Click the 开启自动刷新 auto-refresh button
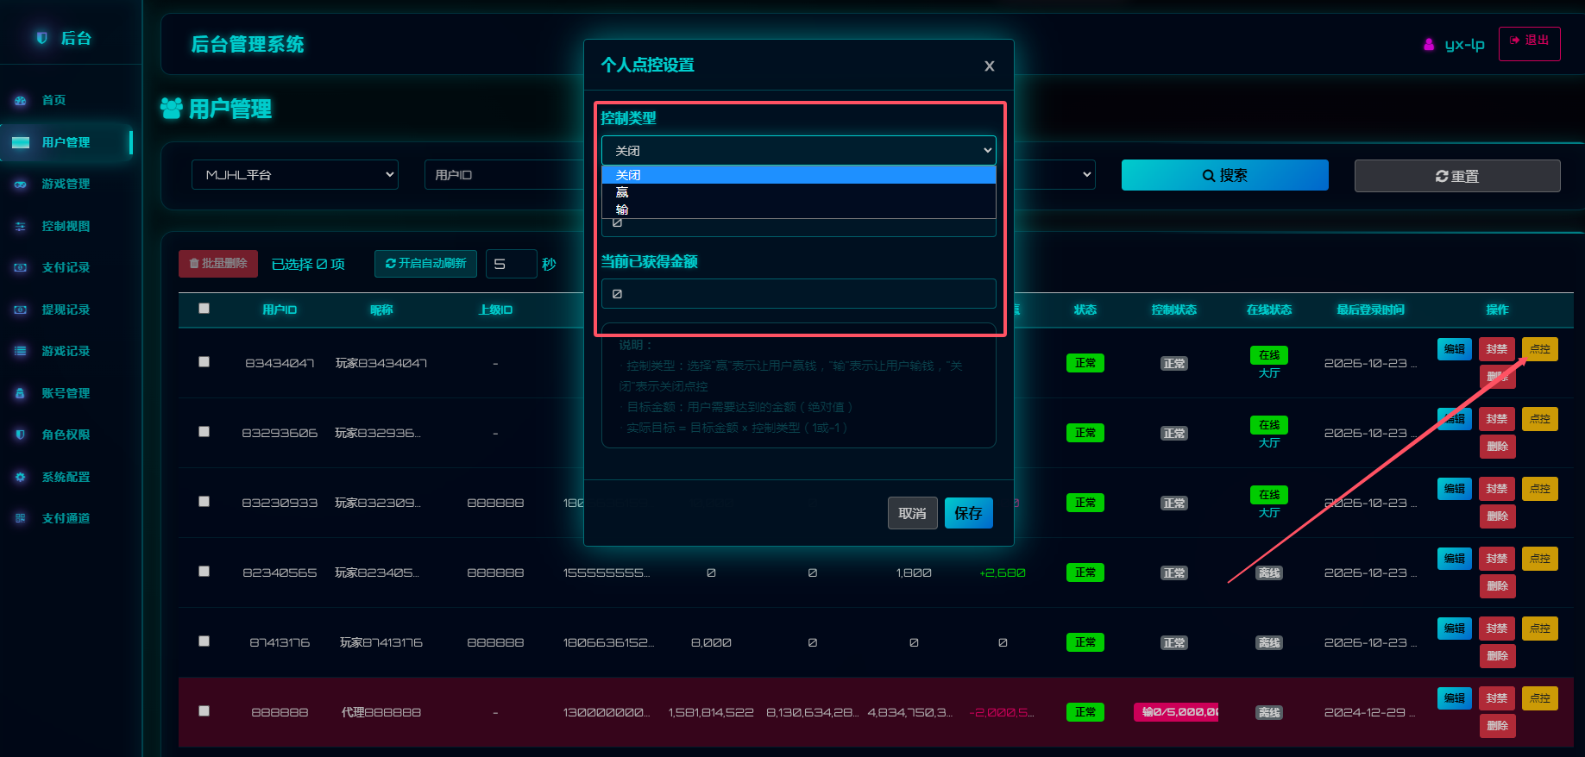The height and width of the screenshot is (757, 1585). 426,263
